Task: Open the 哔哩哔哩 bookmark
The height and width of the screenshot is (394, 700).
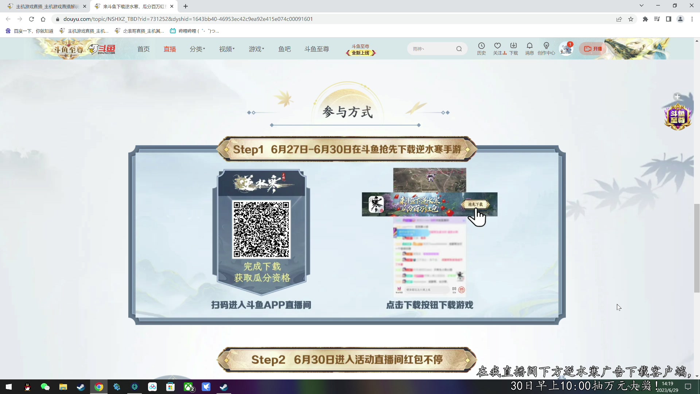Action: [194, 31]
